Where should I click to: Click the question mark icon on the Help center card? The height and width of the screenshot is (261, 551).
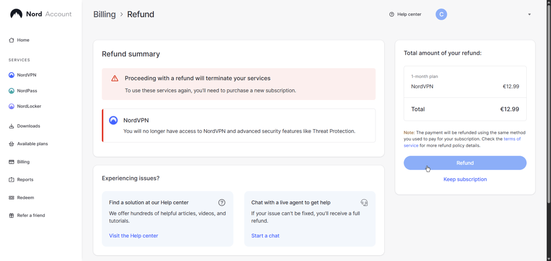pyautogui.click(x=222, y=202)
